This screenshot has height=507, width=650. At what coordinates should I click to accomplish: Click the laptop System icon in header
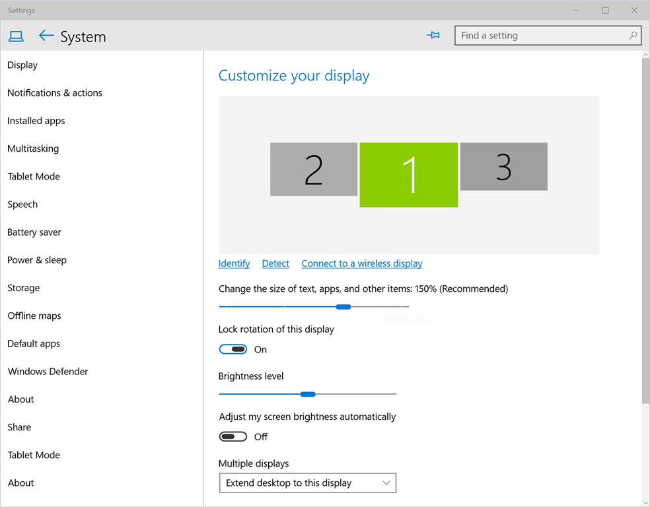(x=16, y=36)
